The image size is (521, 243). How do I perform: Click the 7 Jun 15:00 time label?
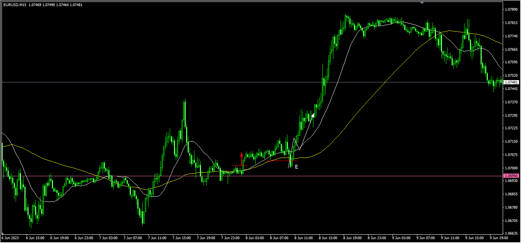click(182, 238)
